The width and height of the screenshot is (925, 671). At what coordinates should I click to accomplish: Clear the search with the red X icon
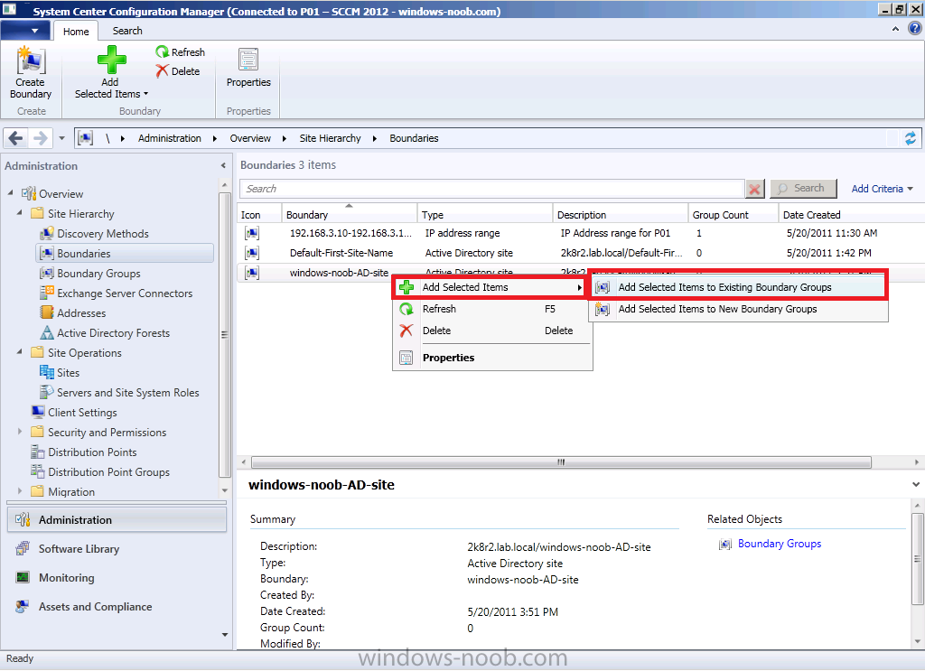pyautogui.click(x=754, y=190)
